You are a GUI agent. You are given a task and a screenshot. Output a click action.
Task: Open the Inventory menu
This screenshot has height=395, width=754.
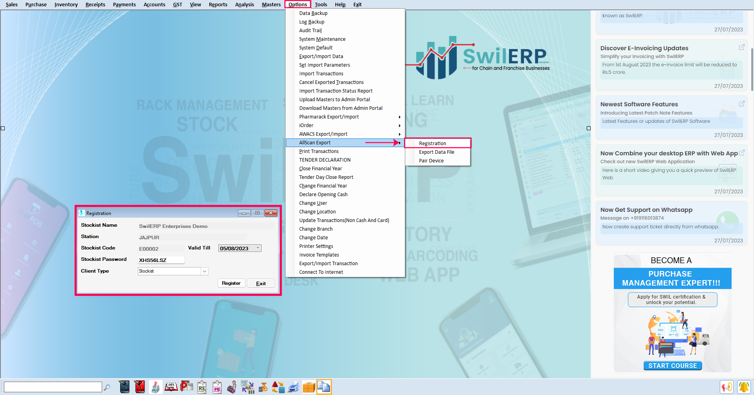(x=66, y=4)
